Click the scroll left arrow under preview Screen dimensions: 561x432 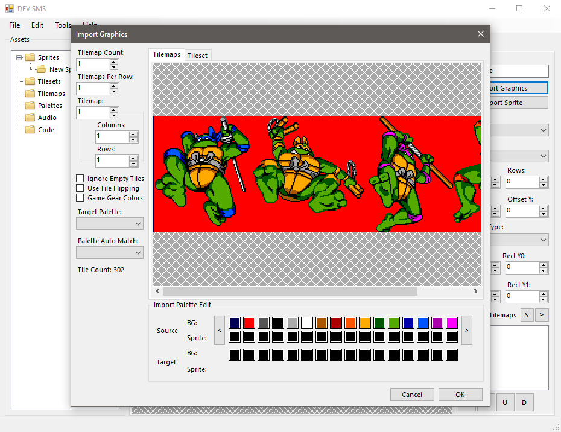click(157, 291)
